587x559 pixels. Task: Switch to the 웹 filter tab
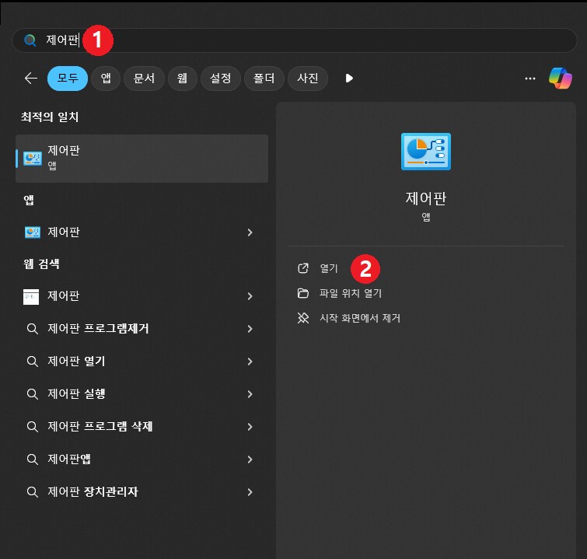(x=182, y=79)
